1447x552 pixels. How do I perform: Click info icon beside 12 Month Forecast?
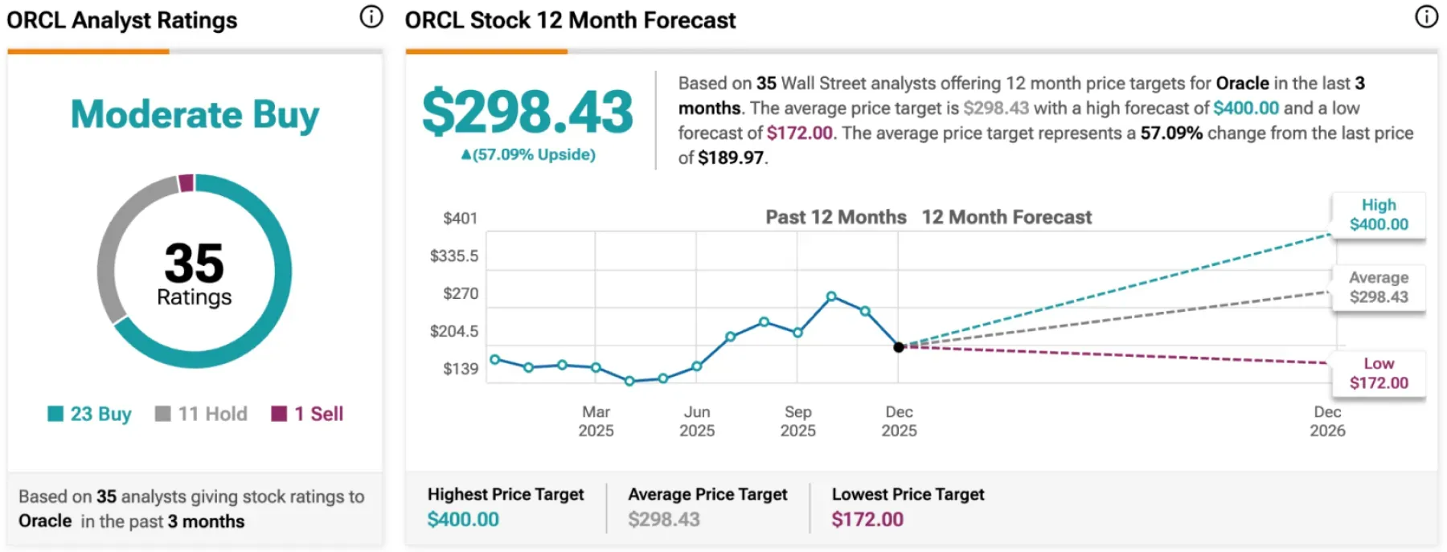point(1426,17)
